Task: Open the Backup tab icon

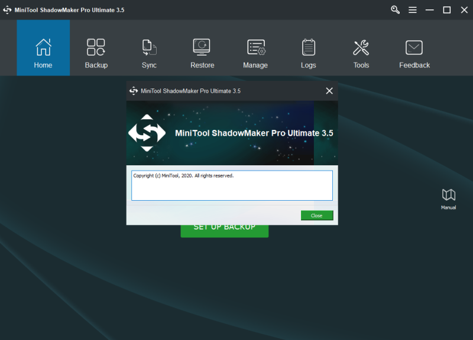Action: coord(96,47)
